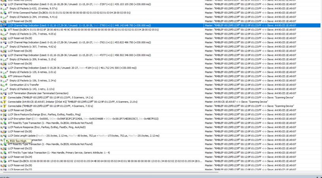Image resolution: width=322 pixels, height=178 pixels.
Task: Select ATT Read By Type 0x2B29 row text
Action: coord(50,144)
